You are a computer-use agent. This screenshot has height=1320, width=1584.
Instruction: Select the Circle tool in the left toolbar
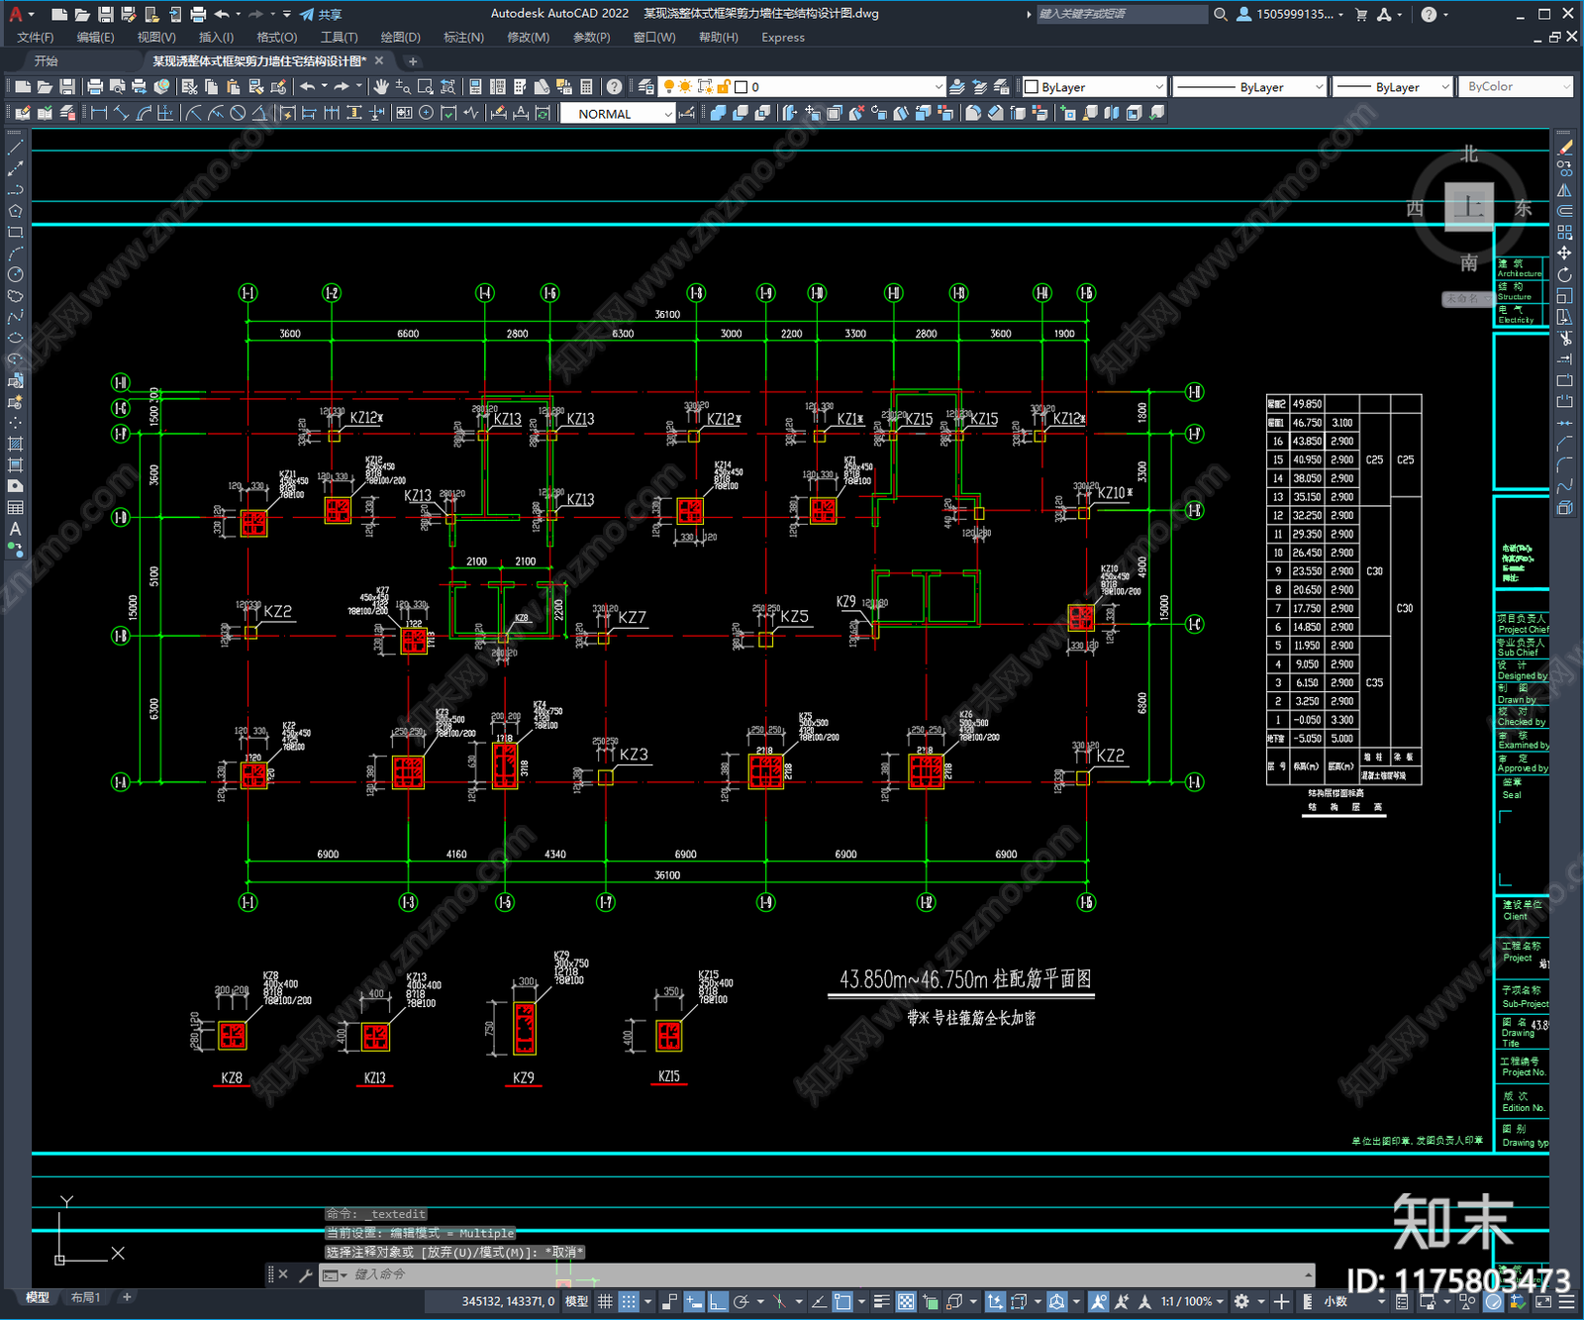[15, 274]
